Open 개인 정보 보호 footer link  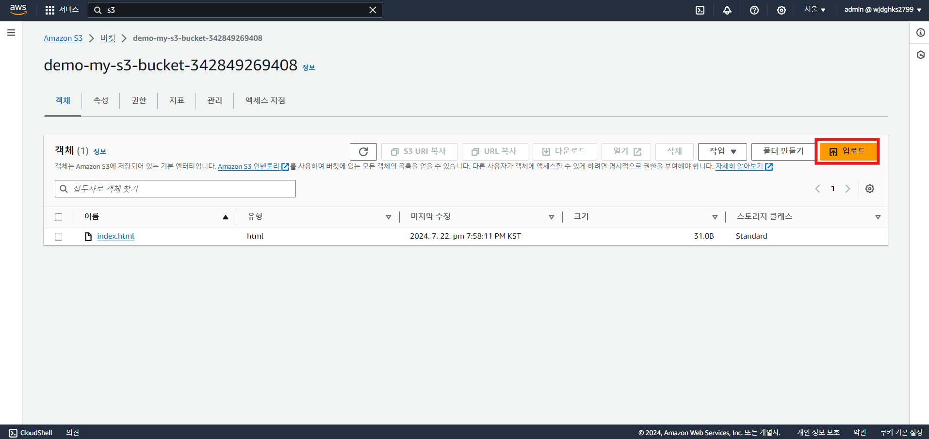click(x=818, y=433)
